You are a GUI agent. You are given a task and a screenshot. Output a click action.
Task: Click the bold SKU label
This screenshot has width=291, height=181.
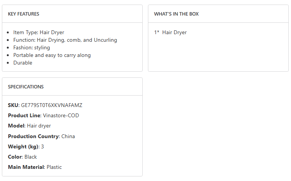pyautogui.click(x=13, y=105)
